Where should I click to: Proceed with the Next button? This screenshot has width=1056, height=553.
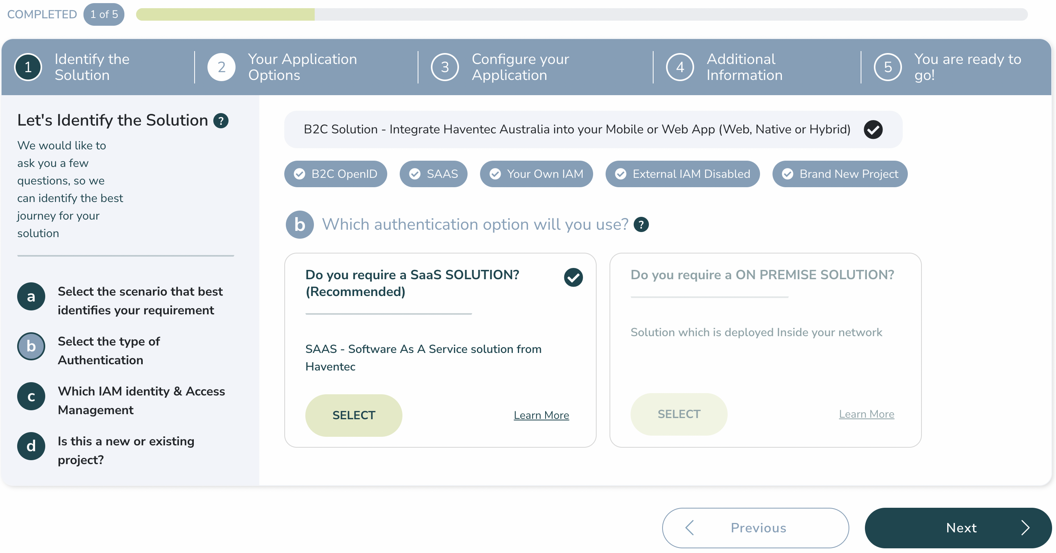pyautogui.click(x=958, y=528)
